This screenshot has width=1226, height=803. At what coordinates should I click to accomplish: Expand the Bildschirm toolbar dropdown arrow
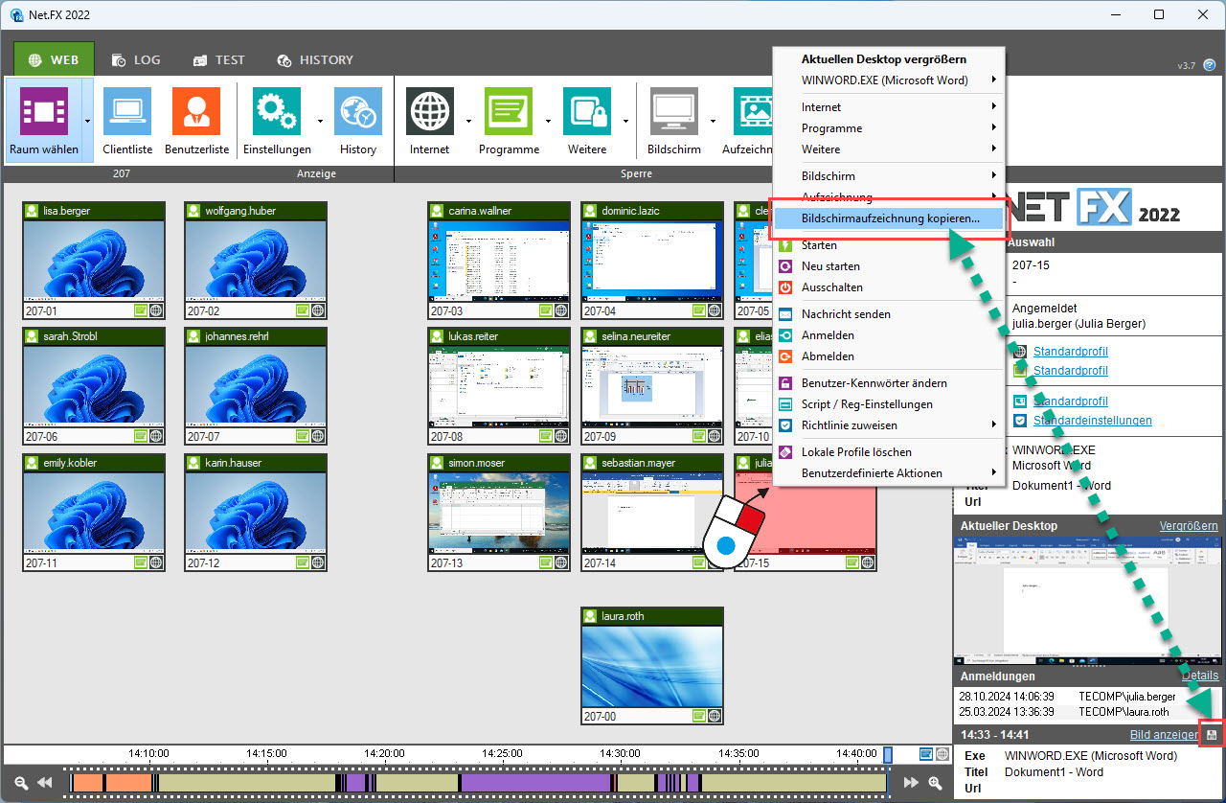[713, 121]
